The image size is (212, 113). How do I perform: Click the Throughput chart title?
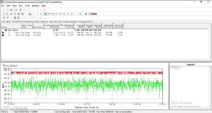click(x=10, y=65)
